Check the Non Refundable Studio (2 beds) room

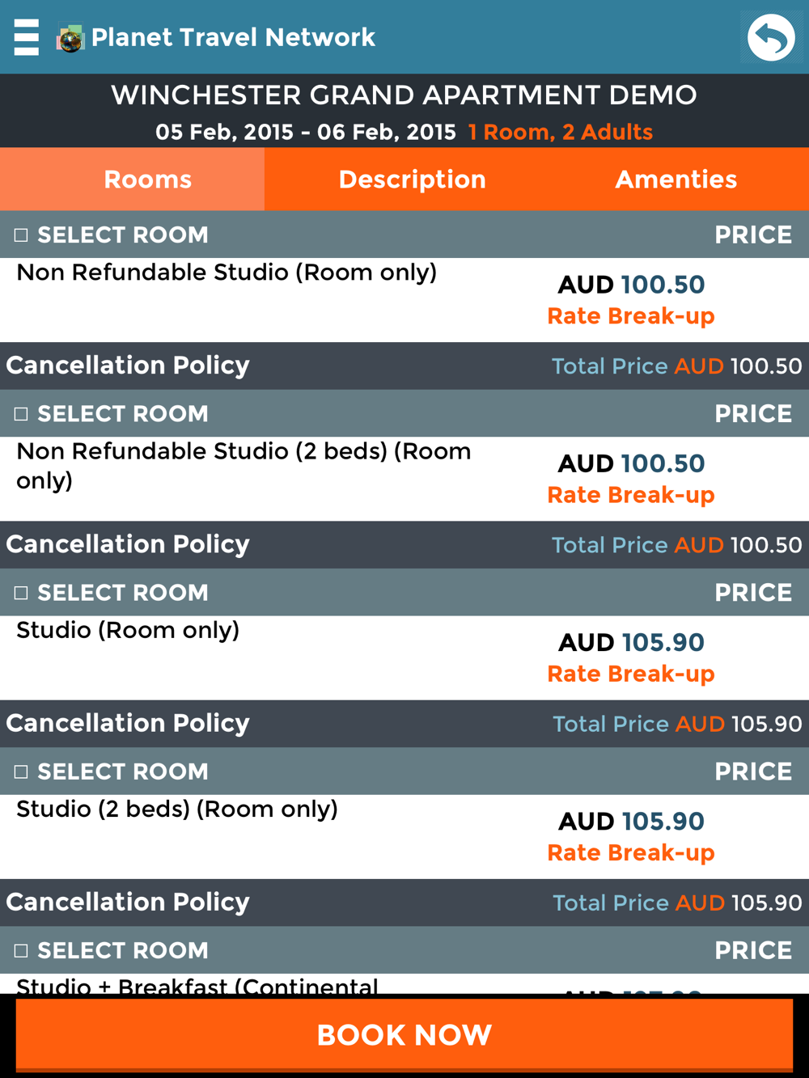click(22, 414)
